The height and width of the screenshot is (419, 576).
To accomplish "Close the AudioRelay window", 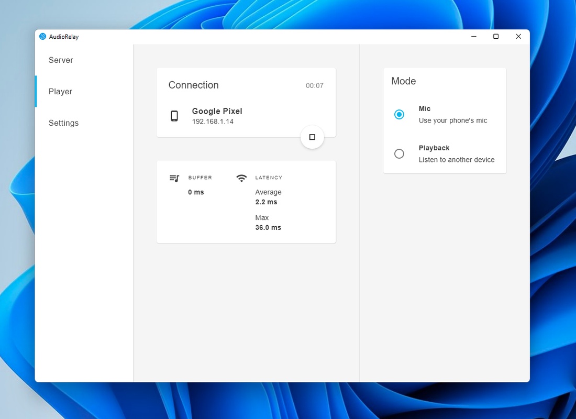I will point(518,37).
